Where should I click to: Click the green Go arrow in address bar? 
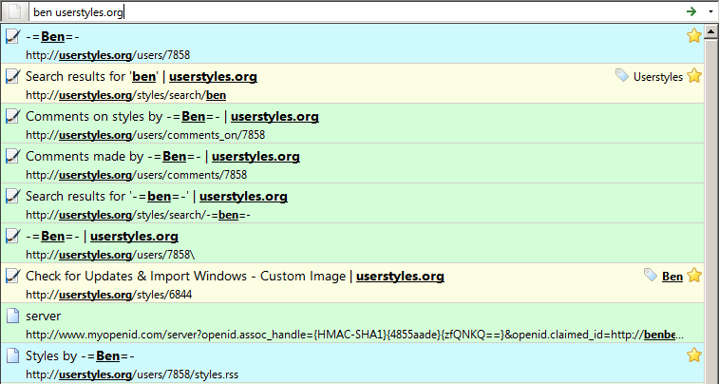coord(691,11)
